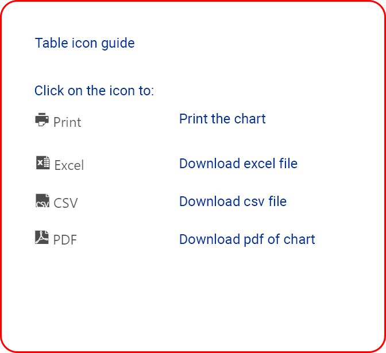Viewport: 386px width, 353px height.
Task: Select the gray 'Excel' label
Action: (x=69, y=165)
